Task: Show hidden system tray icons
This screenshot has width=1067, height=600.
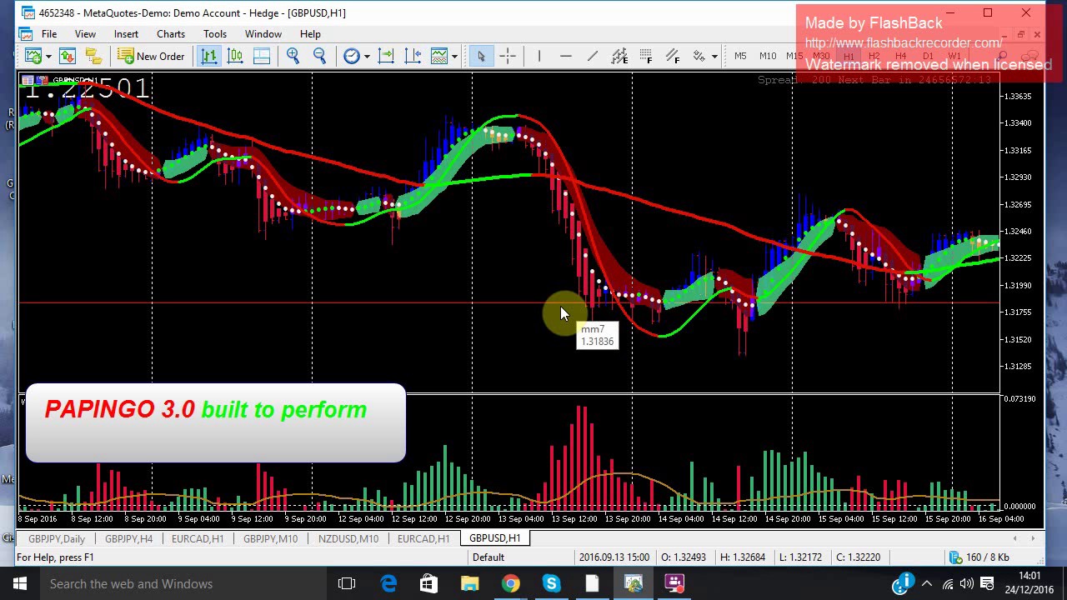Action: pos(926,584)
